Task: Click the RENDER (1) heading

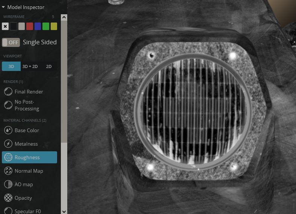Action: point(13,81)
